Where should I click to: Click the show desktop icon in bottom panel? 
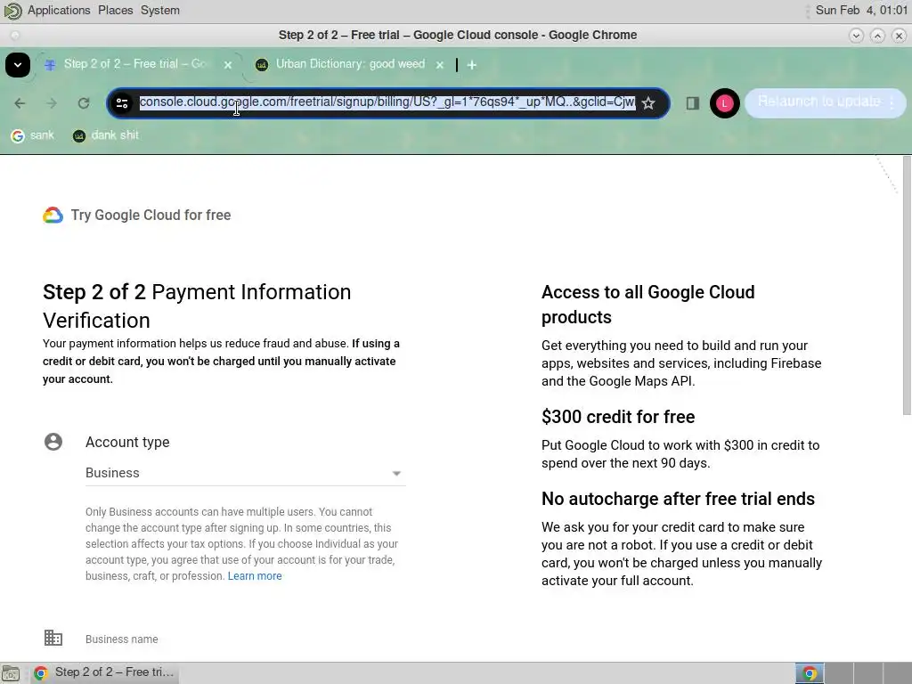[x=11, y=673]
